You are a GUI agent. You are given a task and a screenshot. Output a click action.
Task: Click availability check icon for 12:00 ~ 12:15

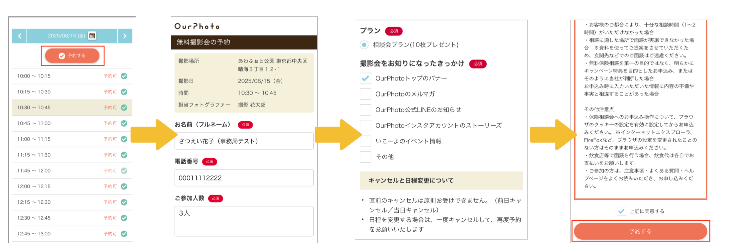(x=124, y=187)
